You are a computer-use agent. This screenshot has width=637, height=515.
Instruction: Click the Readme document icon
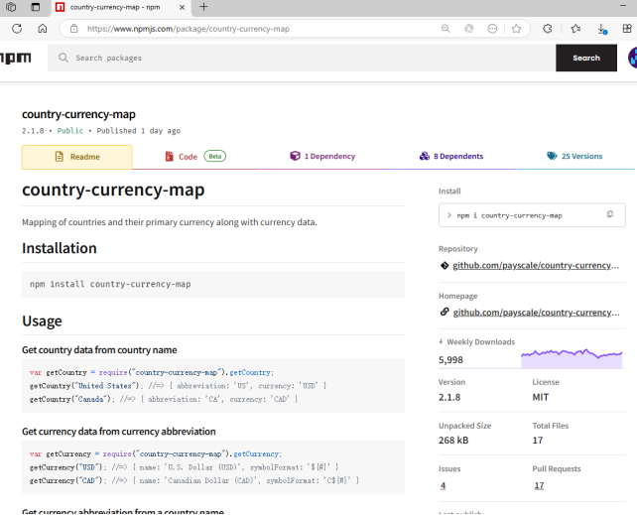[x=60, y=157]
